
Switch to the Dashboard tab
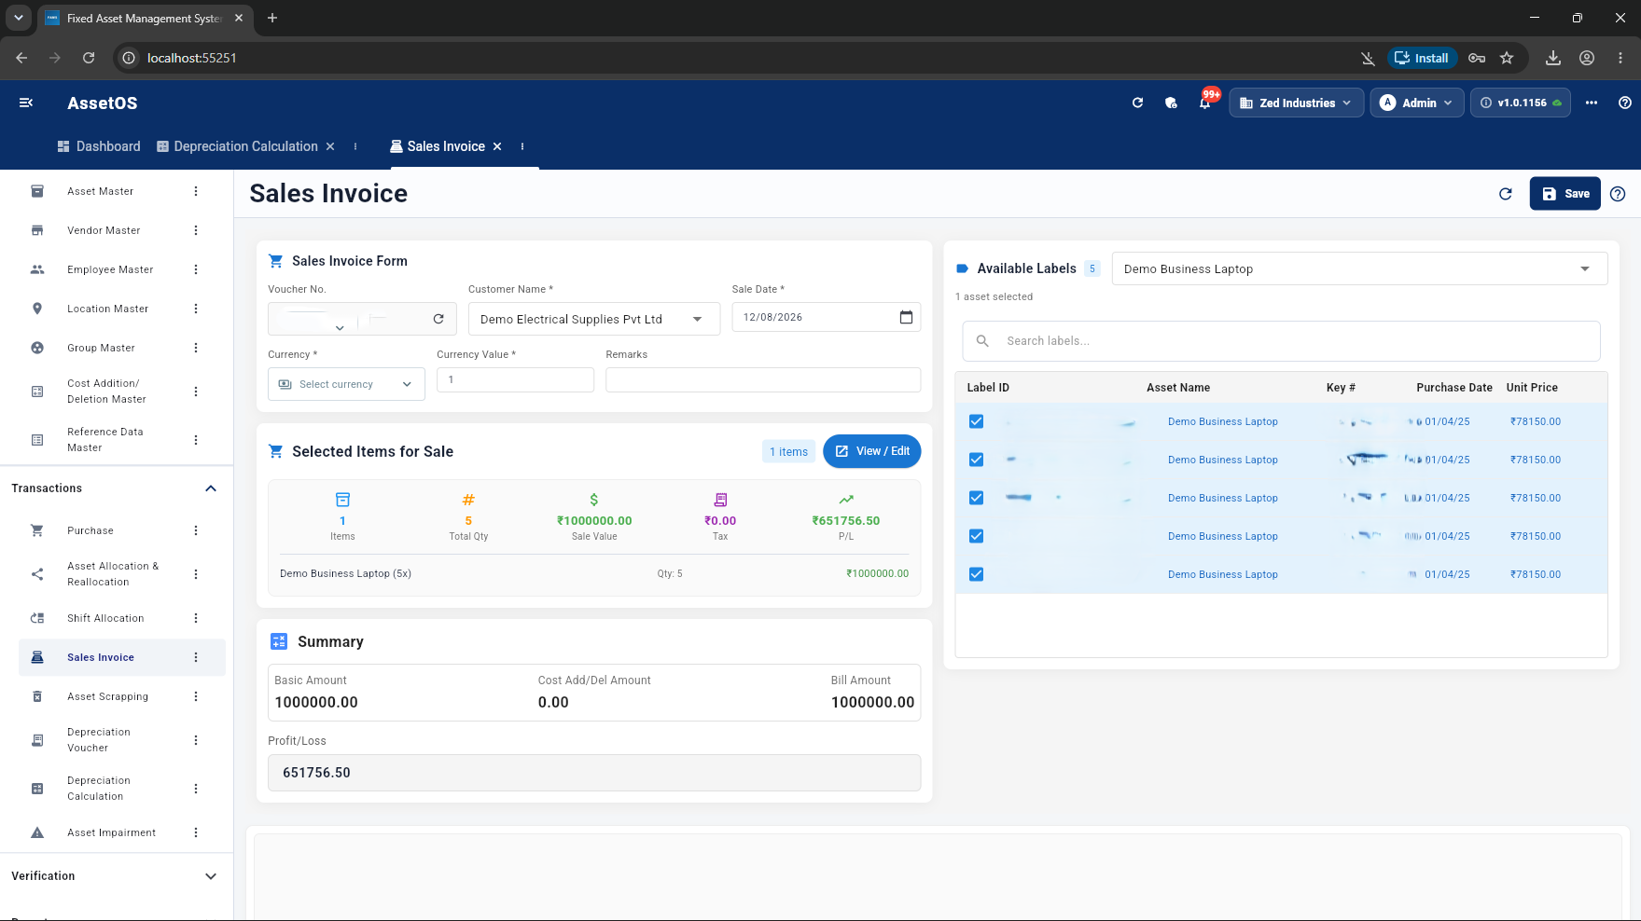pos(99,146)
